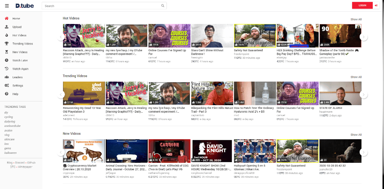Open Stars Can't Shine Without Darkness thumbnail

click(x=212, y=36)
